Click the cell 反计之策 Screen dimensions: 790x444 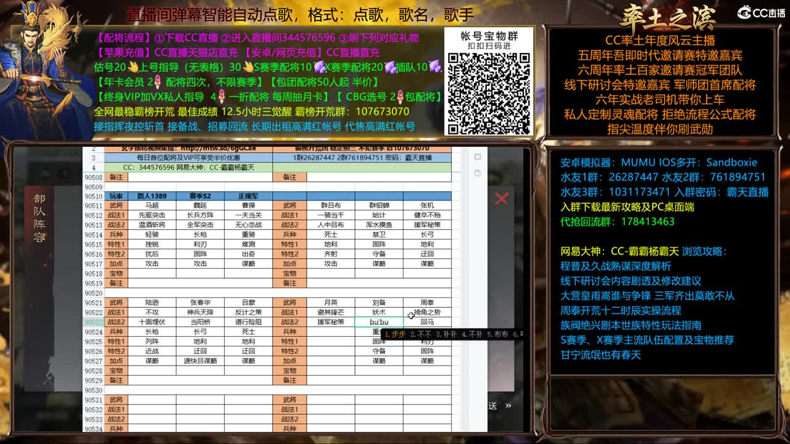(248, 313)
